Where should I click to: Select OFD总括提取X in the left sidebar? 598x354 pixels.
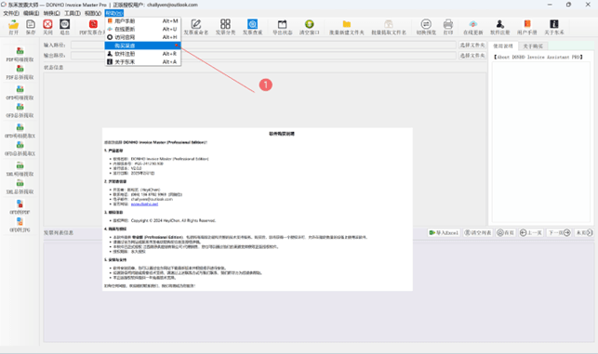pos(20,149)
